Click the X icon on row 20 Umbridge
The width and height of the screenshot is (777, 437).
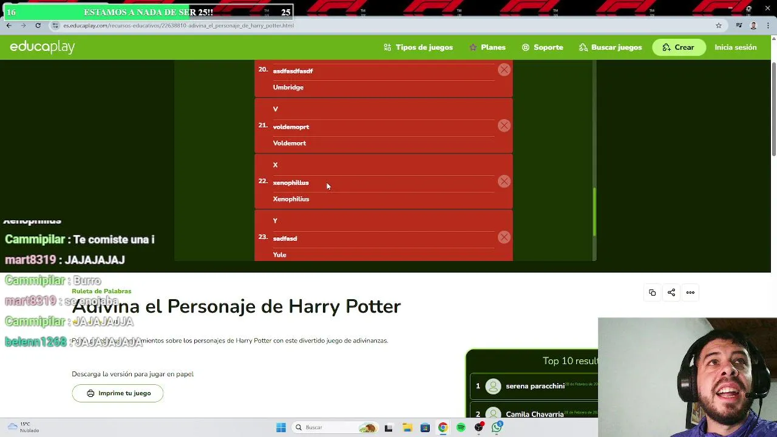click(504, 70)
